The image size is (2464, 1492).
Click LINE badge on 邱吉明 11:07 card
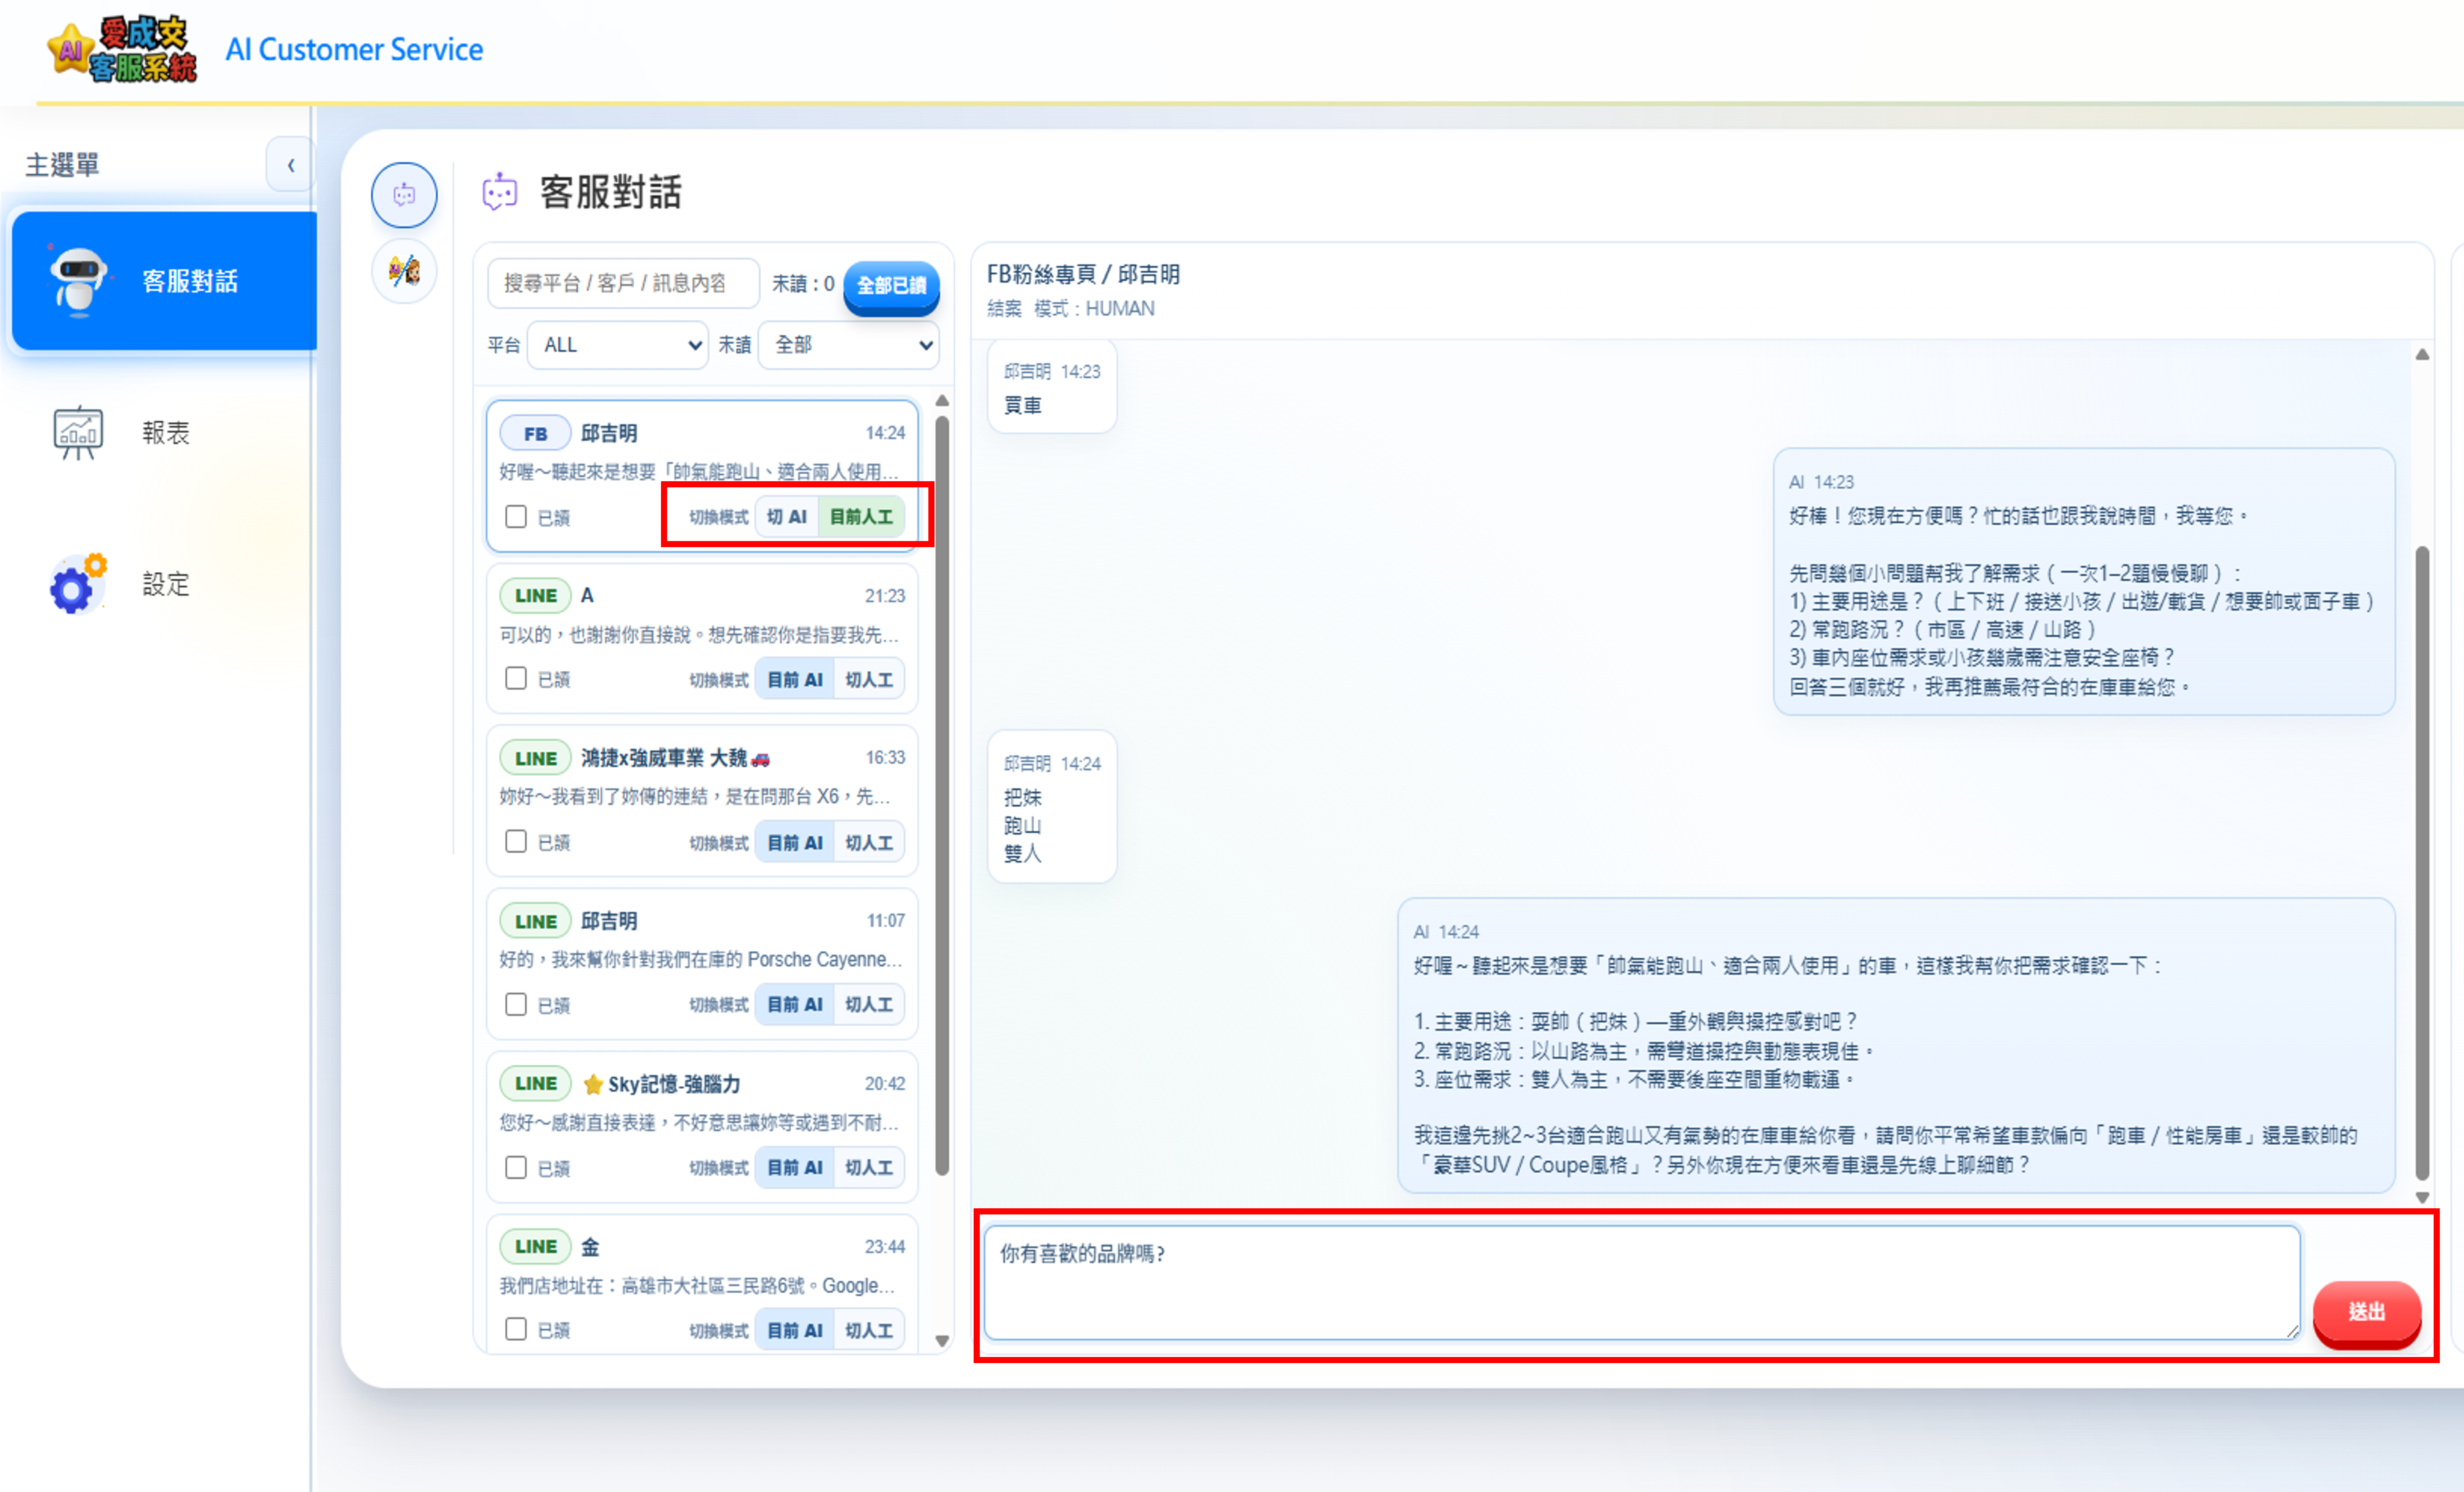tap(535, 921)
